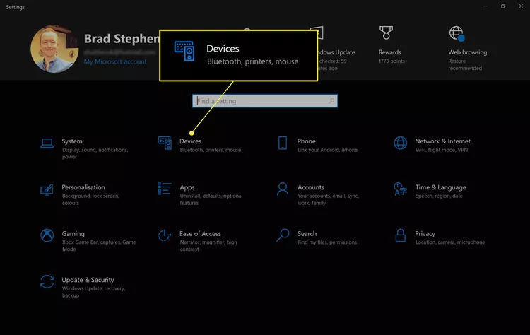Image resolution: width=530 pixels, height=335 pixels.
Task: Click 'Link your Android, iPhone' text
Action: click(327, 150)
